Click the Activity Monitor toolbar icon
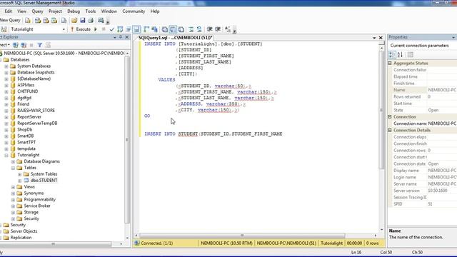 [101, 21]
